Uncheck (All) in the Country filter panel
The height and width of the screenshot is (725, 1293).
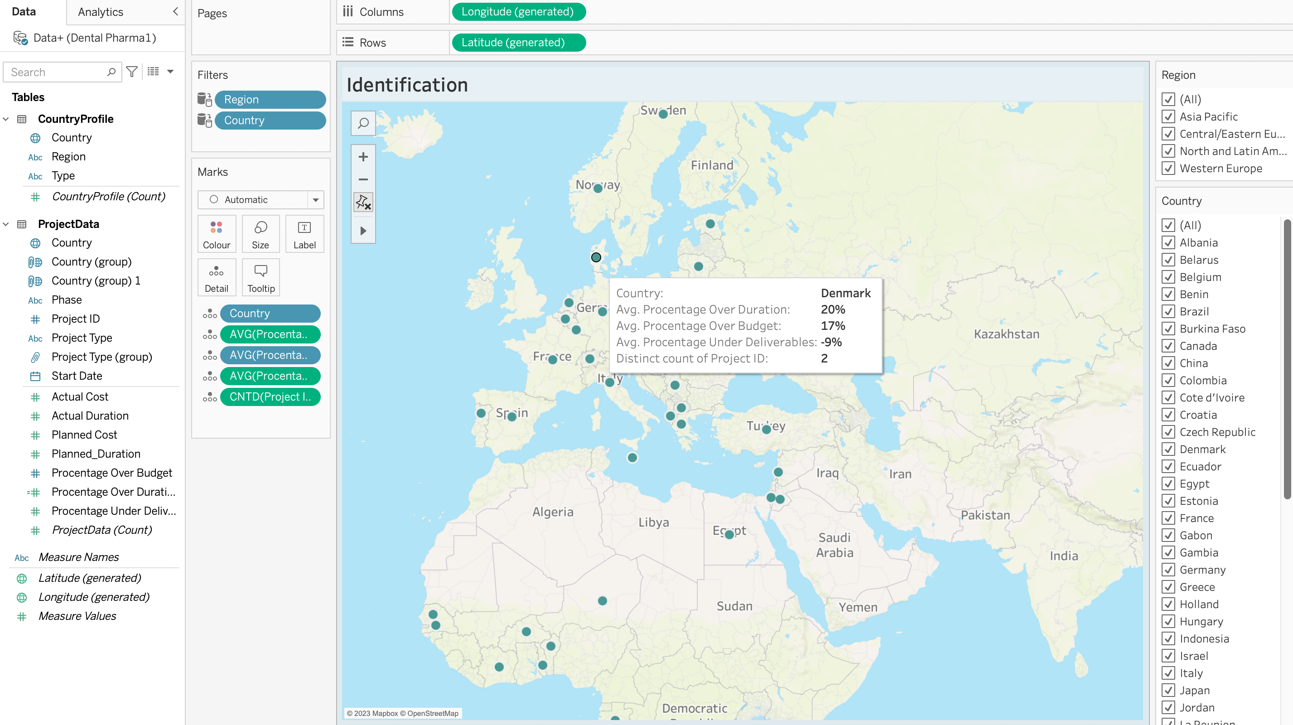[x=1169, y=226]
